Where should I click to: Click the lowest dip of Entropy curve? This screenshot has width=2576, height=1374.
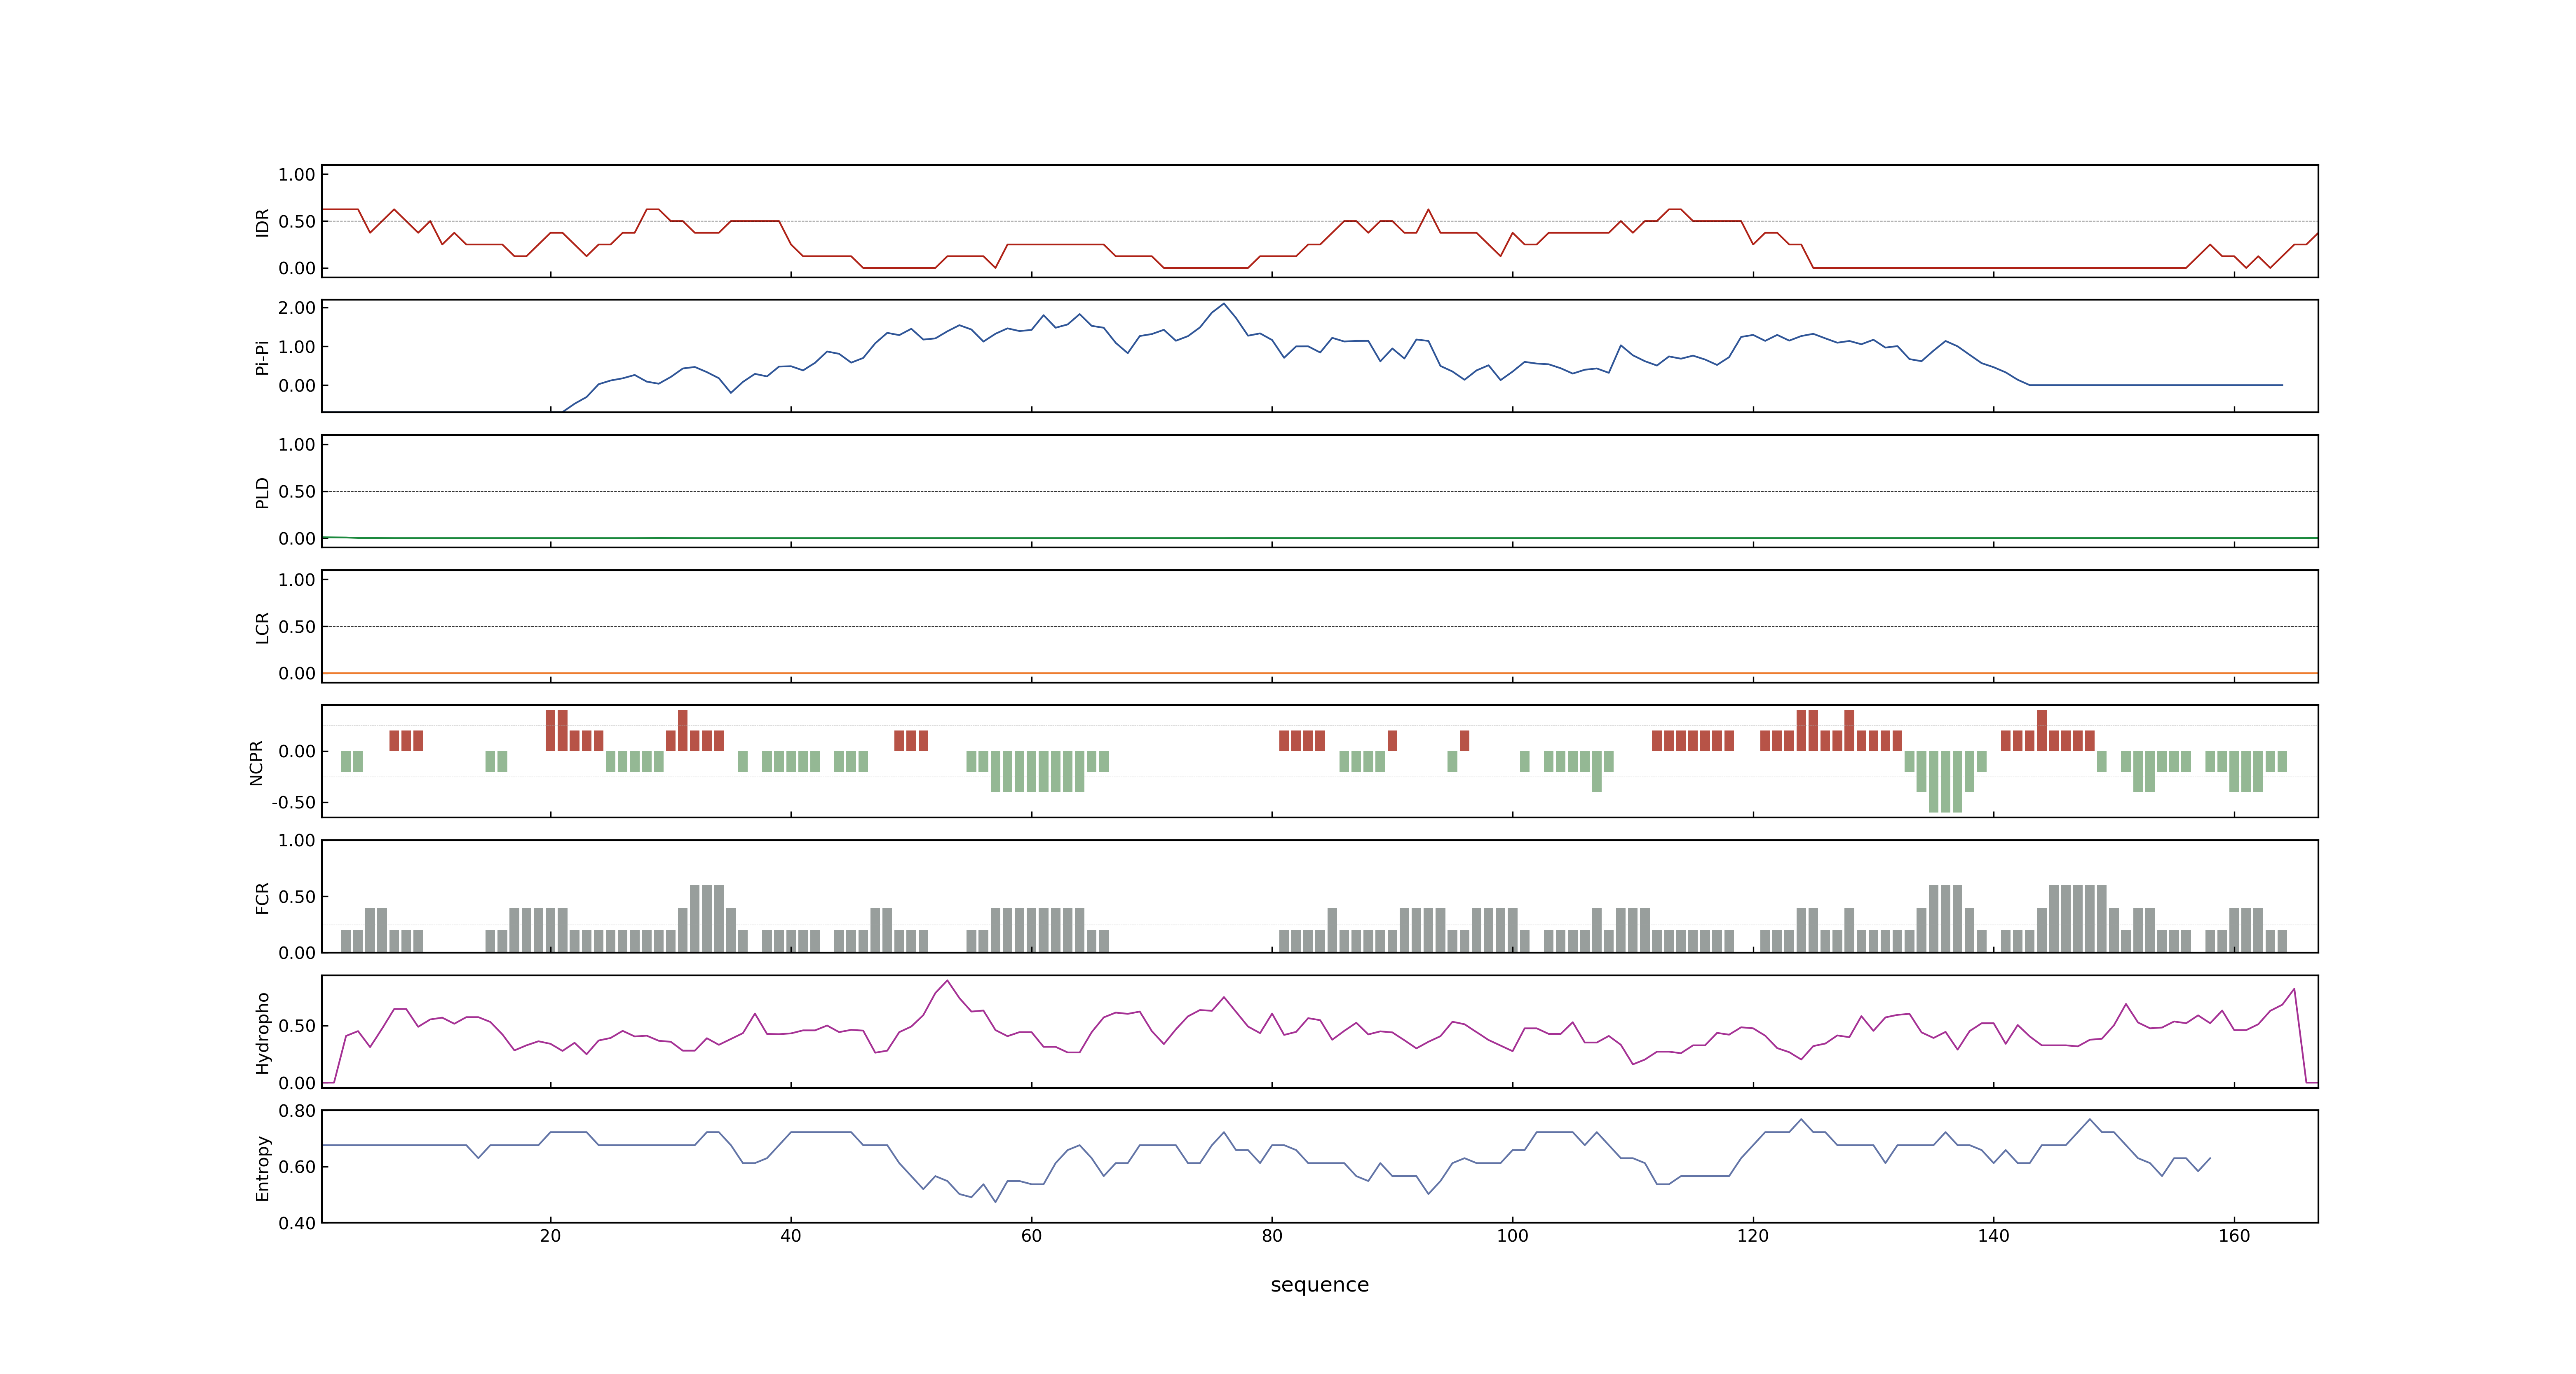click(x=995, y=1201)
